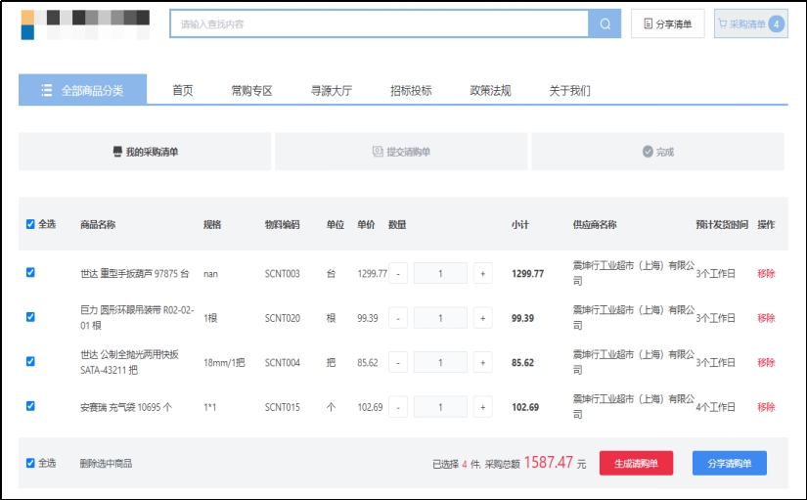Click the red 生成请购单 button
Image resolution: width=807 pixels, height=500 pixels.
point(636,463)
